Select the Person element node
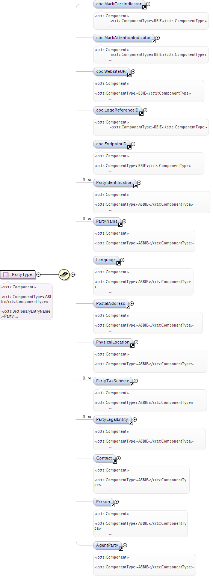 point(104,502)
